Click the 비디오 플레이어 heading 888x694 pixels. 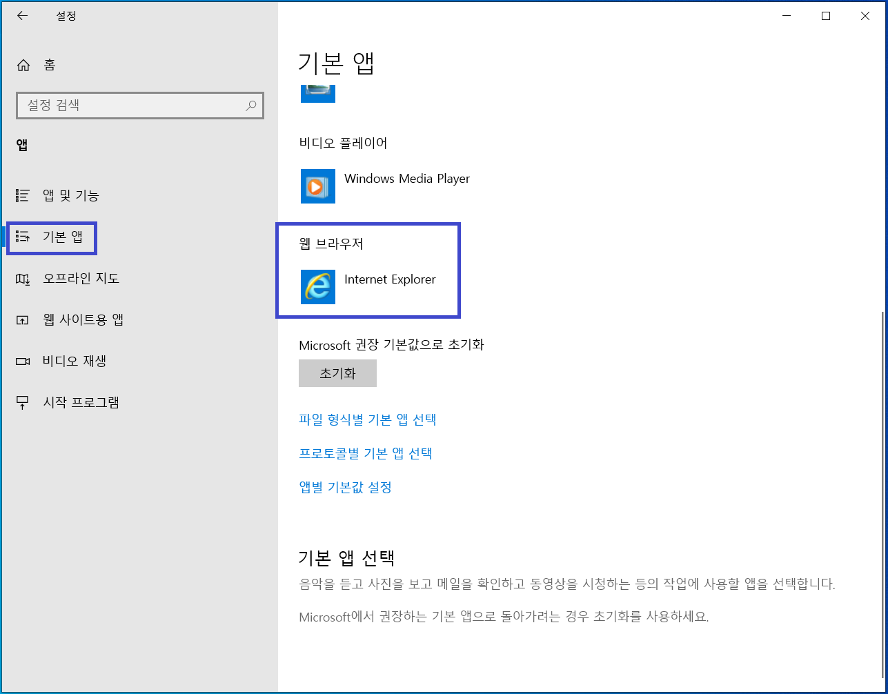pyautogui.click(x=343, y=143)
